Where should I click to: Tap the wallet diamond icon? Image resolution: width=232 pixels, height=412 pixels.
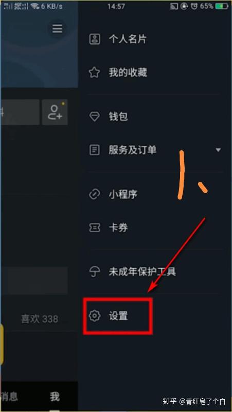(x=95, y=116)
